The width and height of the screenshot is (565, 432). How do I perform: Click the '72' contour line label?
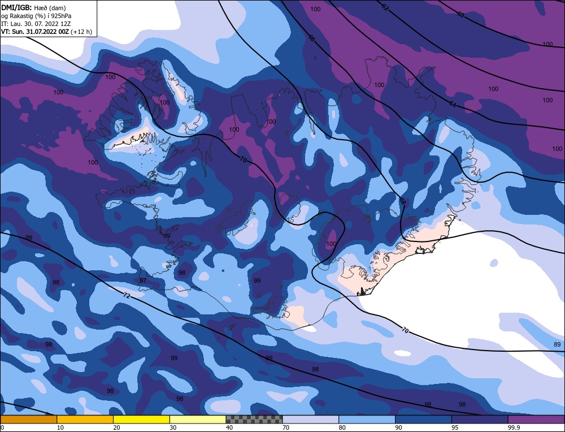[127, 296]
